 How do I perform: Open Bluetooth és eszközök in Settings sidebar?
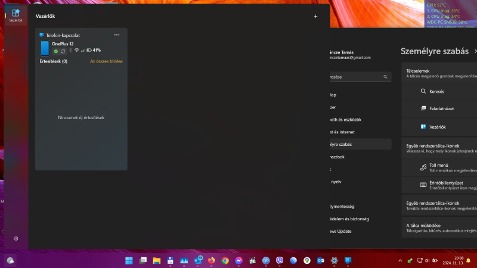click(361, 120)
